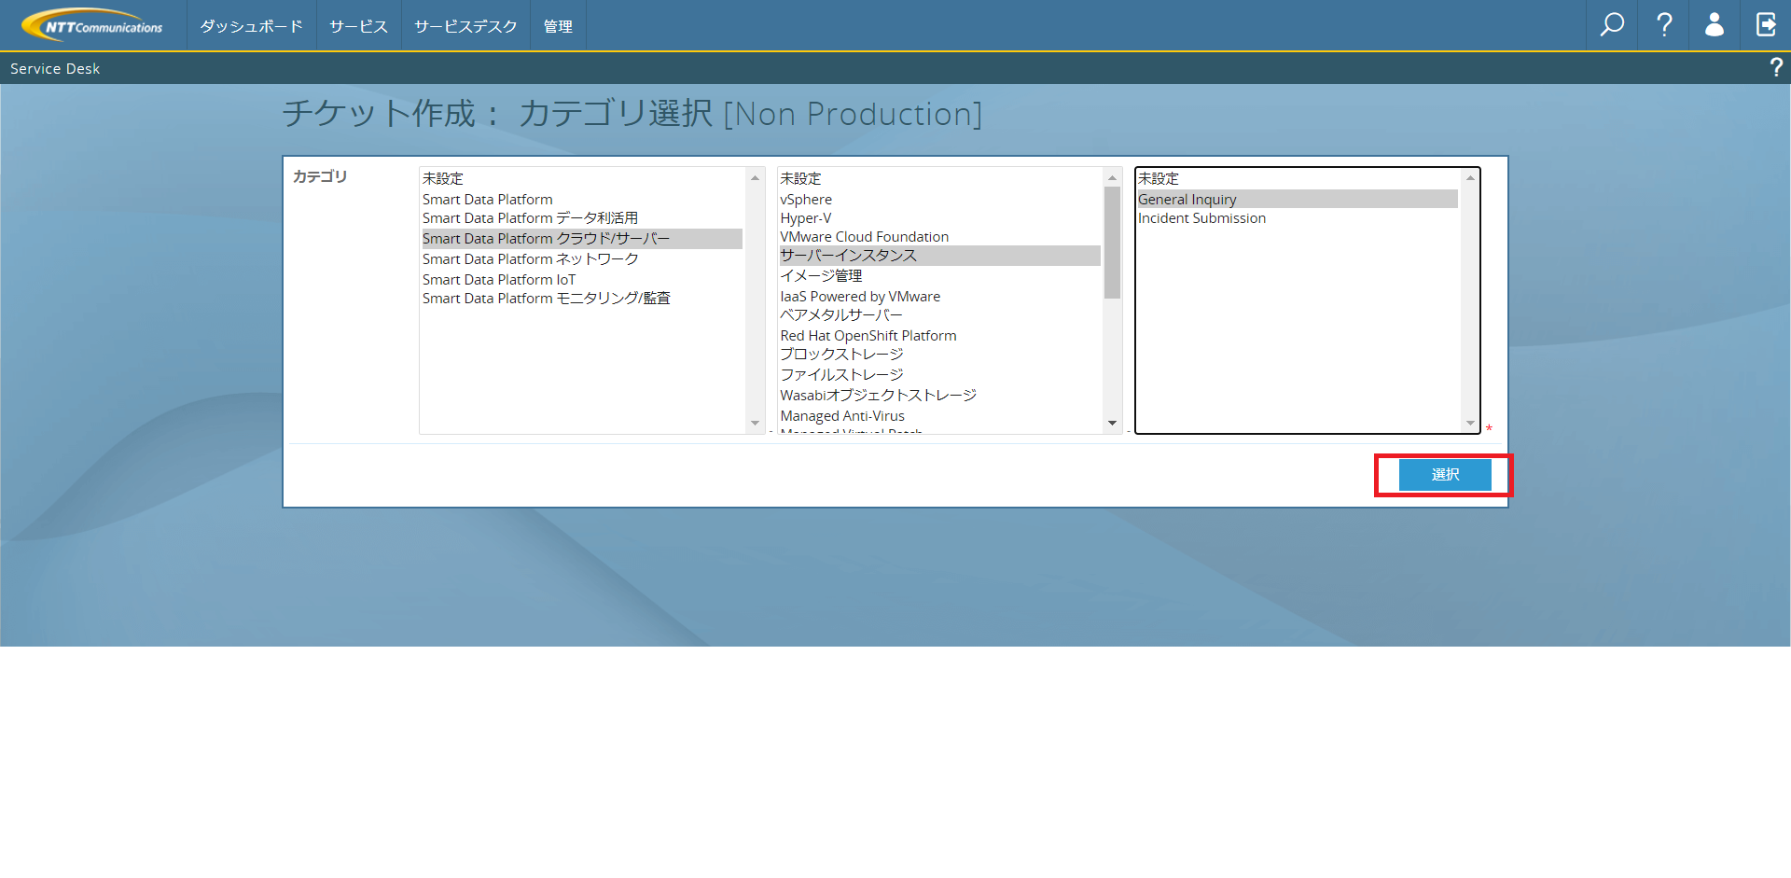This screenshot has width=1791, height=878.
Task: Click second list scrollbar up arrow
Action: point(1112,177)
